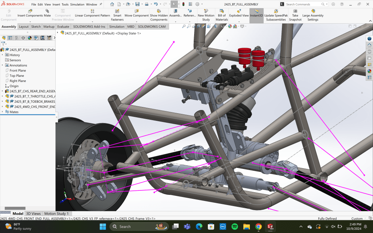Switch to the Evaluate tab
This screenshot has width=373, height=233.
point(63,27)
